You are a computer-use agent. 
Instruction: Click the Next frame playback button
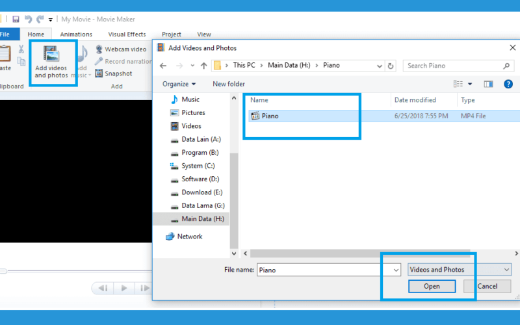tap(144, 288)
